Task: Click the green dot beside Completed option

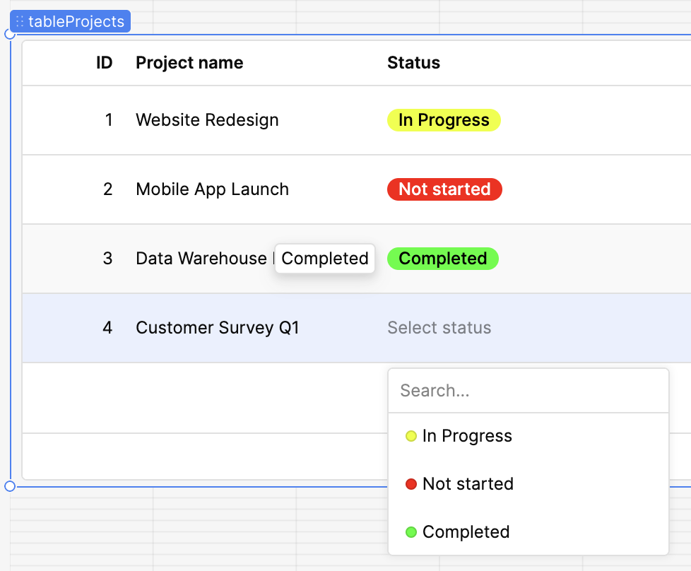Action: [x=411, y=532]
